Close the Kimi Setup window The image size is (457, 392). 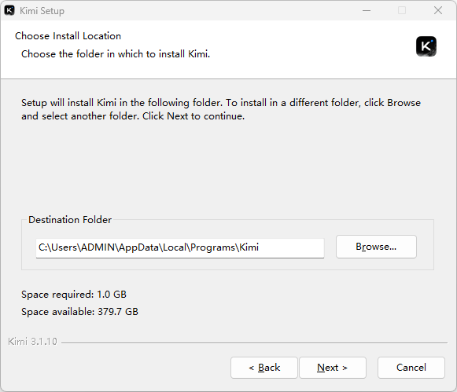point(438,10)
